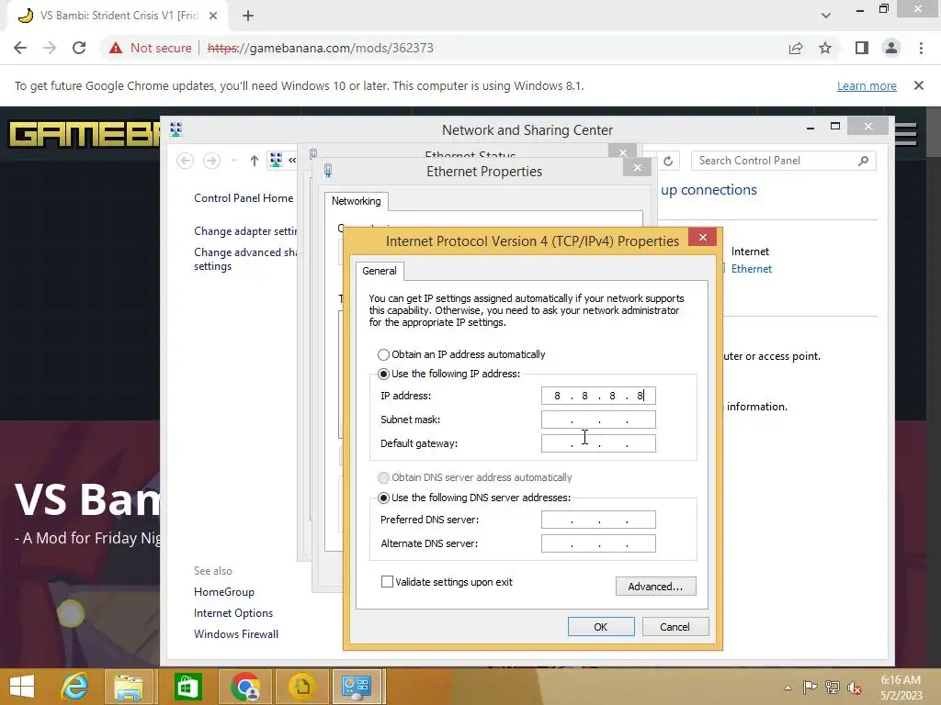Select Use the following IP address option
The height and width of the screenshot is (705, 941).
pos(448,374)
